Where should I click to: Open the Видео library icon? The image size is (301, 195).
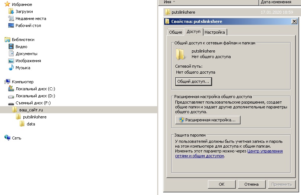click(x=11, y=47)
